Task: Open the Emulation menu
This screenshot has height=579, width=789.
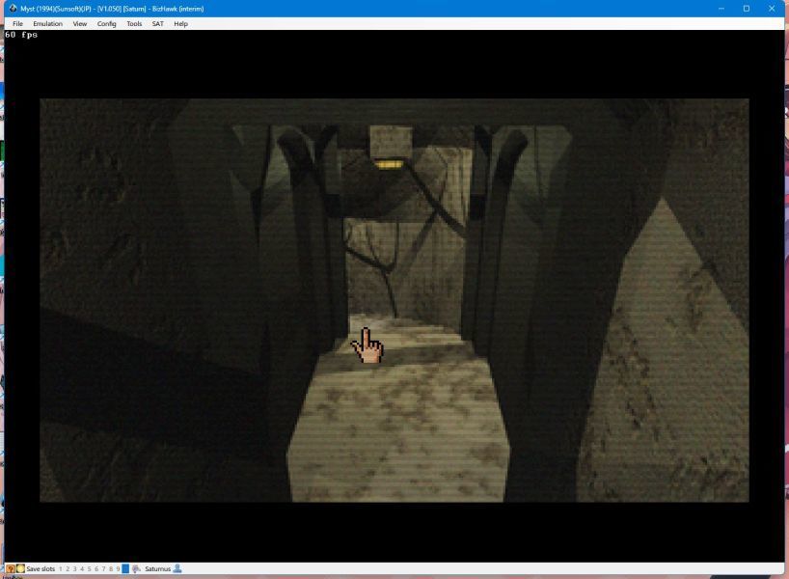Action: 48,24
